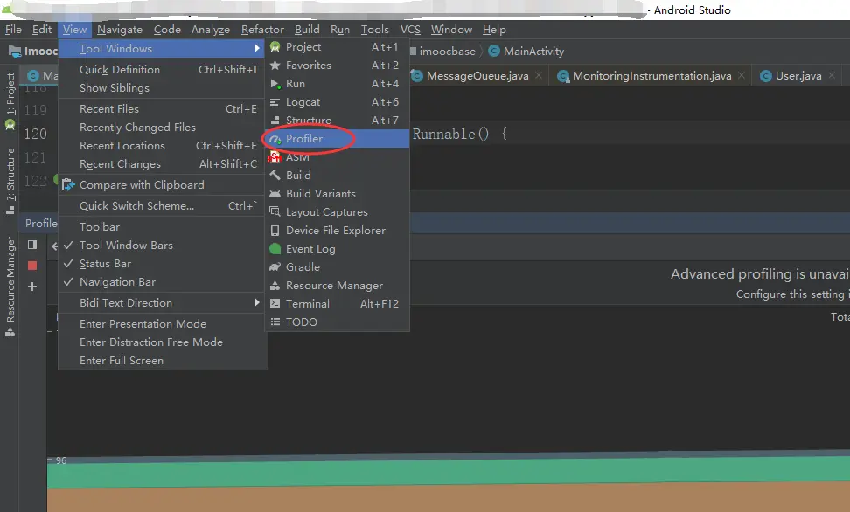850x512 pixels.
Task: Open the Run menu in menu bar
Action: click(340, 29)
